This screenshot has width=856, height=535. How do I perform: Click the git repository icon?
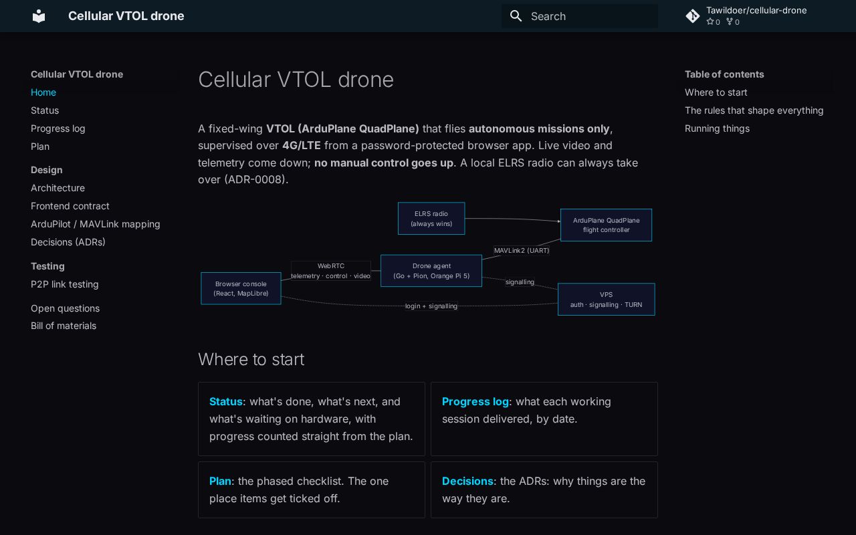click(x=693, y=16)
